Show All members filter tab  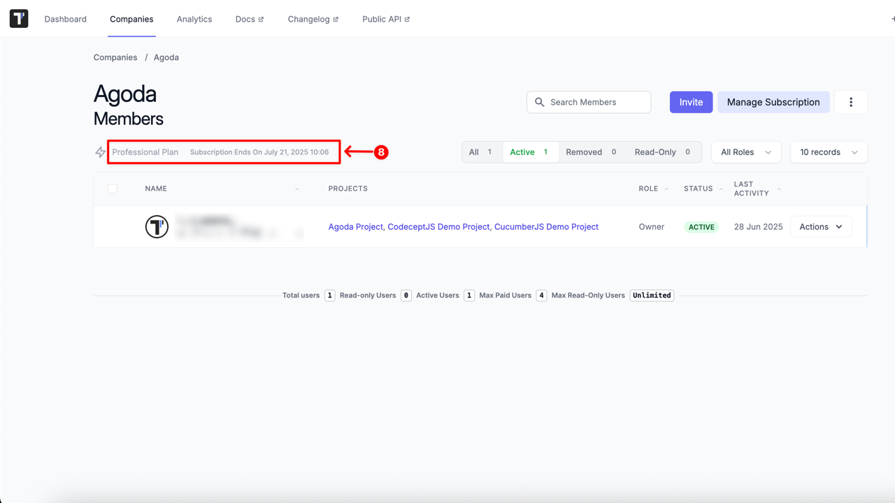pos(481,152)
